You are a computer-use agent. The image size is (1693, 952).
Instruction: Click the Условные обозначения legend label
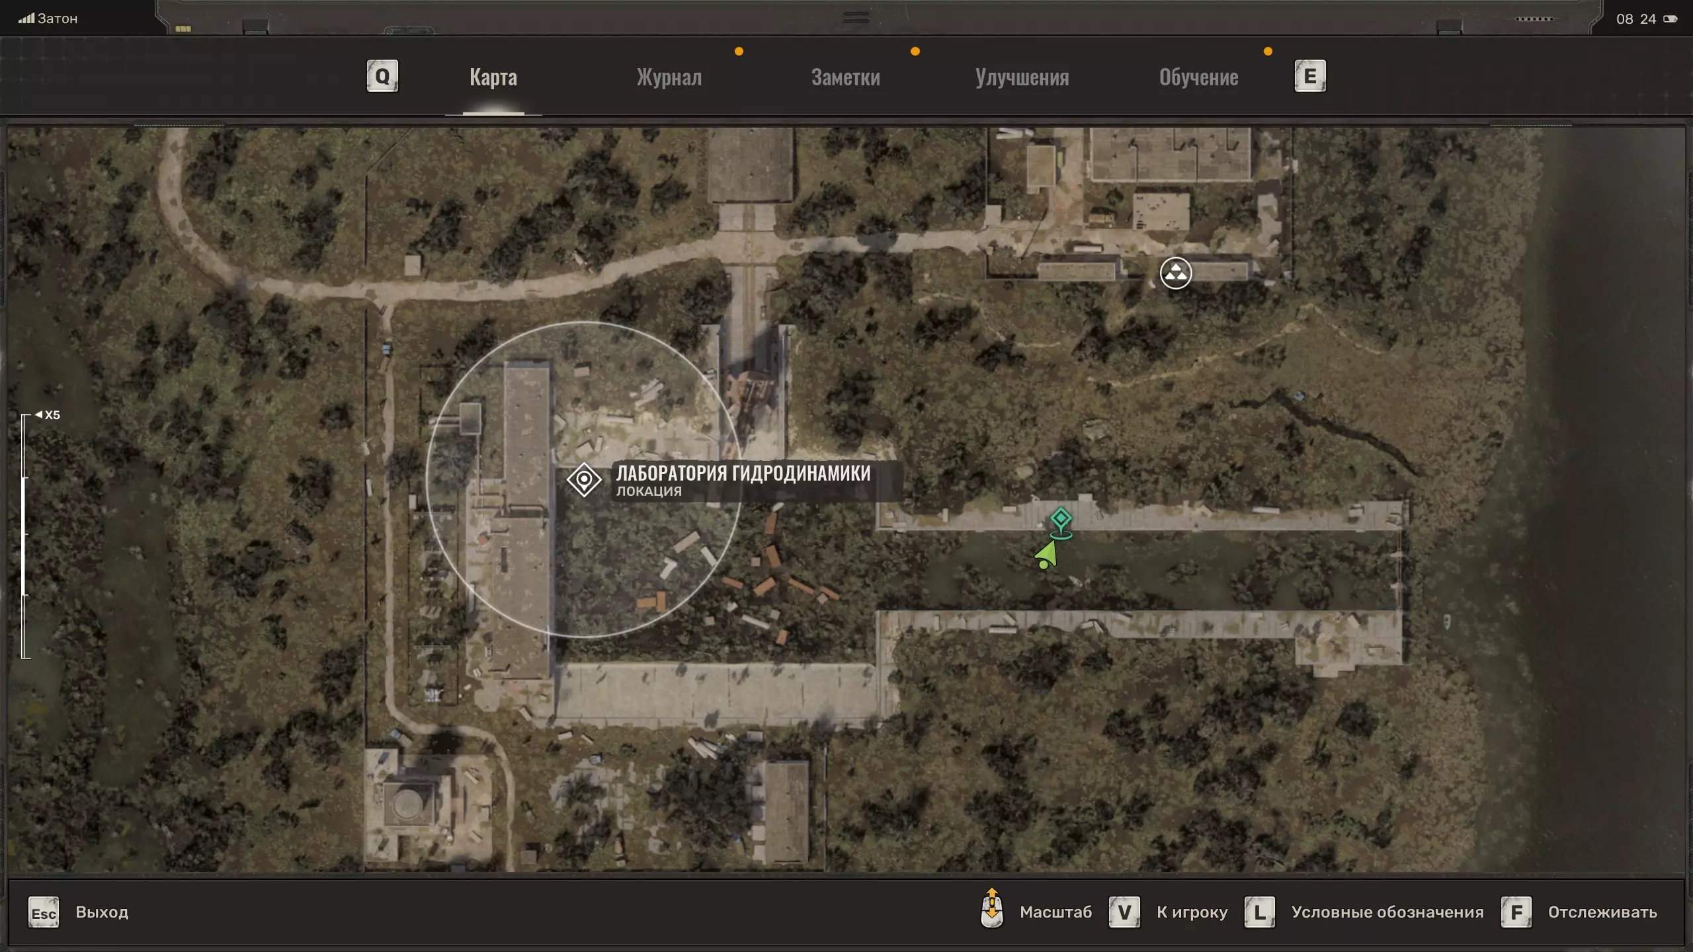pos(1387,912)
